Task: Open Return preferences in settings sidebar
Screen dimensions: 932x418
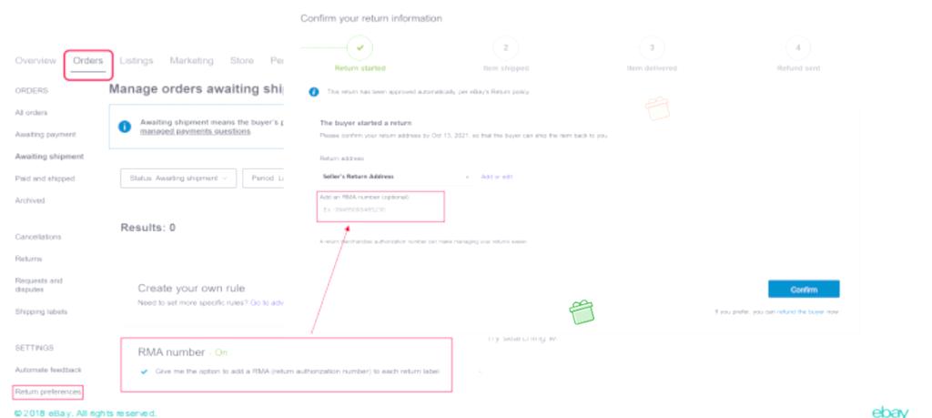Action: click(x=47, y=392)
